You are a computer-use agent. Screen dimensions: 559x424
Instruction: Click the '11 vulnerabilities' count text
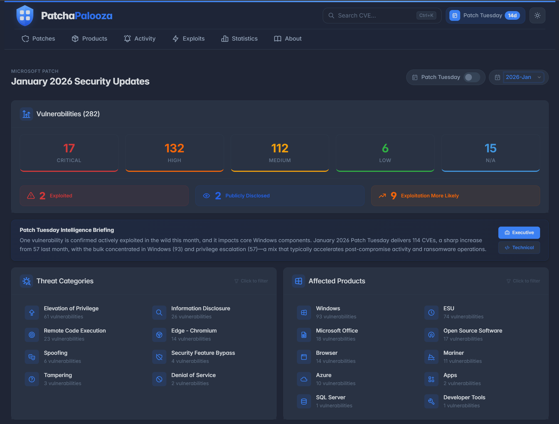pos(463,361)
